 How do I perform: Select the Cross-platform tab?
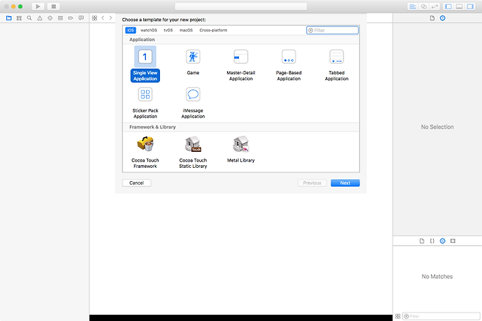point(213,30)
